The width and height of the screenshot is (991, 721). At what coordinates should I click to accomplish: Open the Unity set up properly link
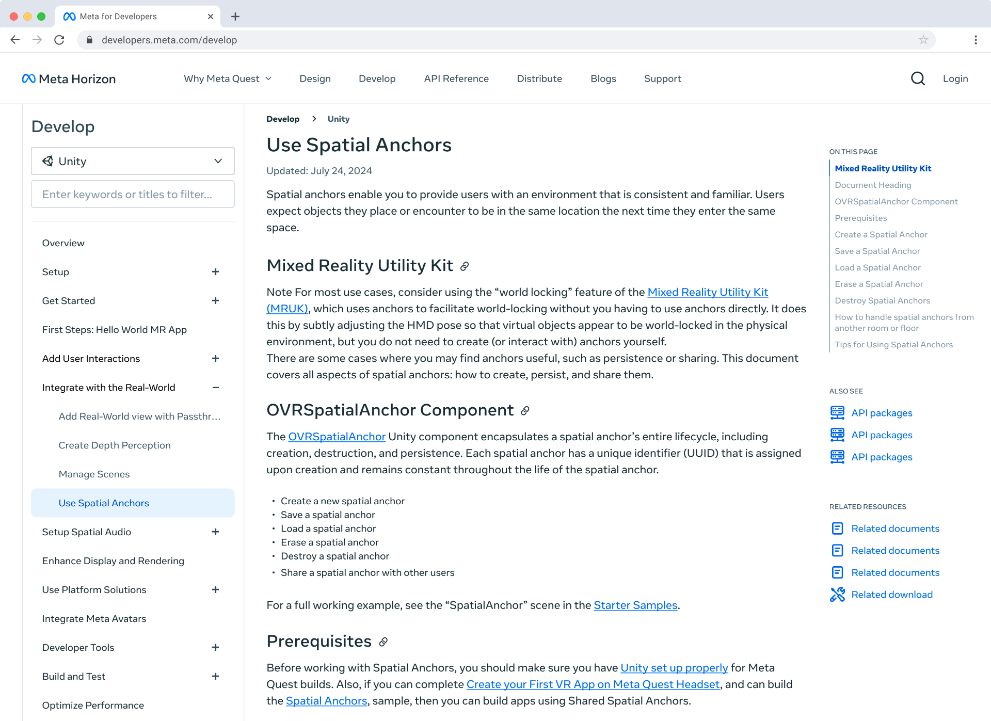coord(674,668)
